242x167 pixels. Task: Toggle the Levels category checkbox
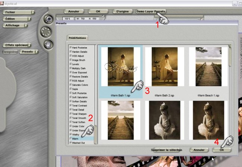tap(71, 64)
